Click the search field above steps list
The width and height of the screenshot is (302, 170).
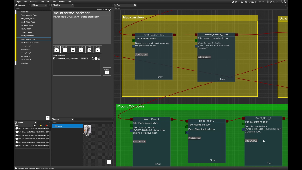[32, 8]
